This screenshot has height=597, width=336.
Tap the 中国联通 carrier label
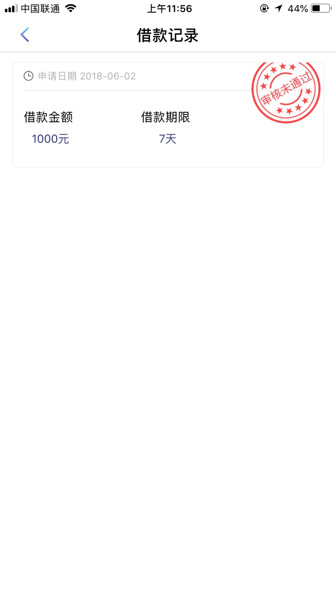coord(40,8)
